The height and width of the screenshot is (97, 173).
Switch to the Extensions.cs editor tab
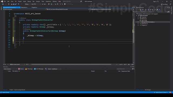(x=24, y=7)
